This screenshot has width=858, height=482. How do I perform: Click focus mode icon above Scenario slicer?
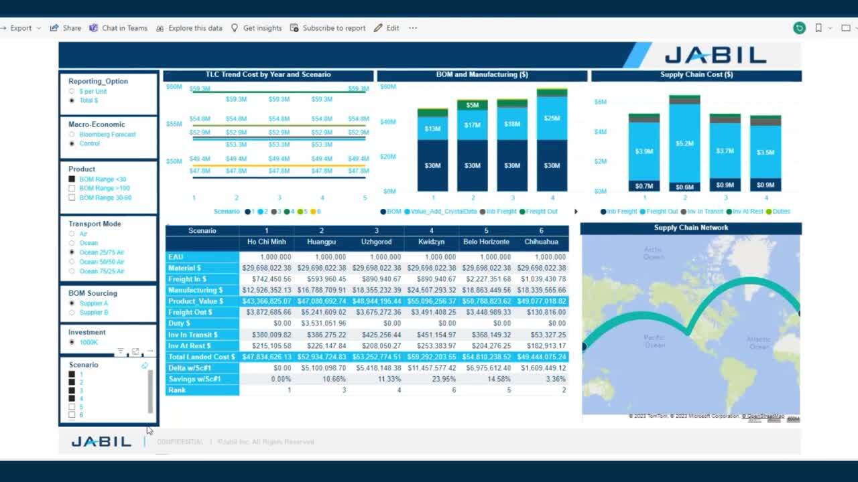(x=135, y=351)
